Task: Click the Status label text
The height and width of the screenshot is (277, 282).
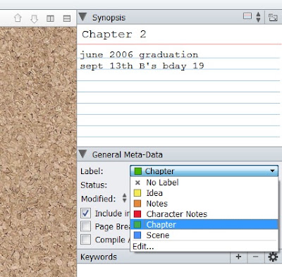Action: coord(94,185)
